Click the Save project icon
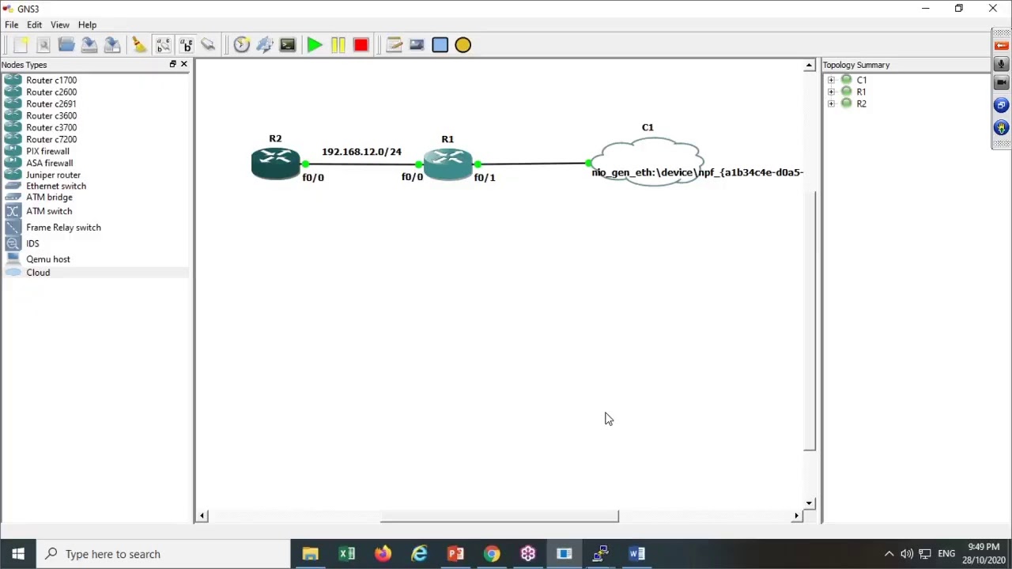The width and height of the screenshot is (1012, 569). coord(89,45)
